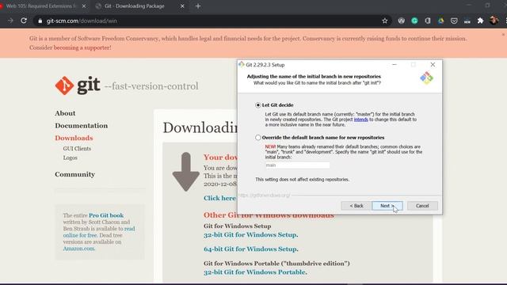The height and width of the screenshot is (285, 507).
Task: Close the Git 2.29.2.3 Setup window
Action: point(433,65)
